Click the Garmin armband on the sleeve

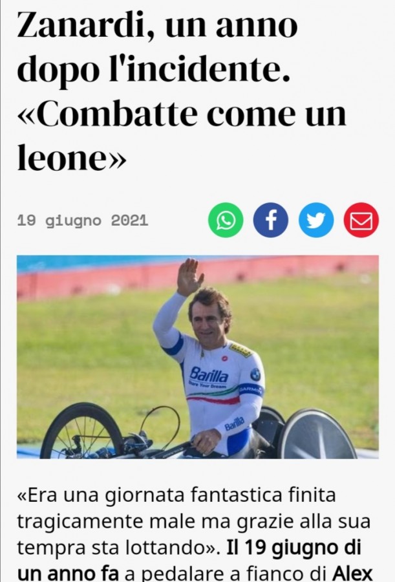tap(251, 389)
